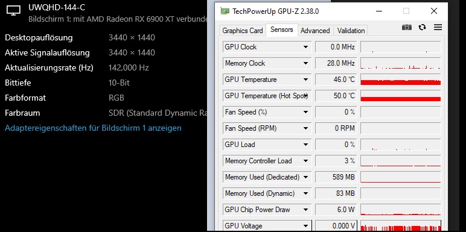Open the Memory Controller Load dropdown

305,161
